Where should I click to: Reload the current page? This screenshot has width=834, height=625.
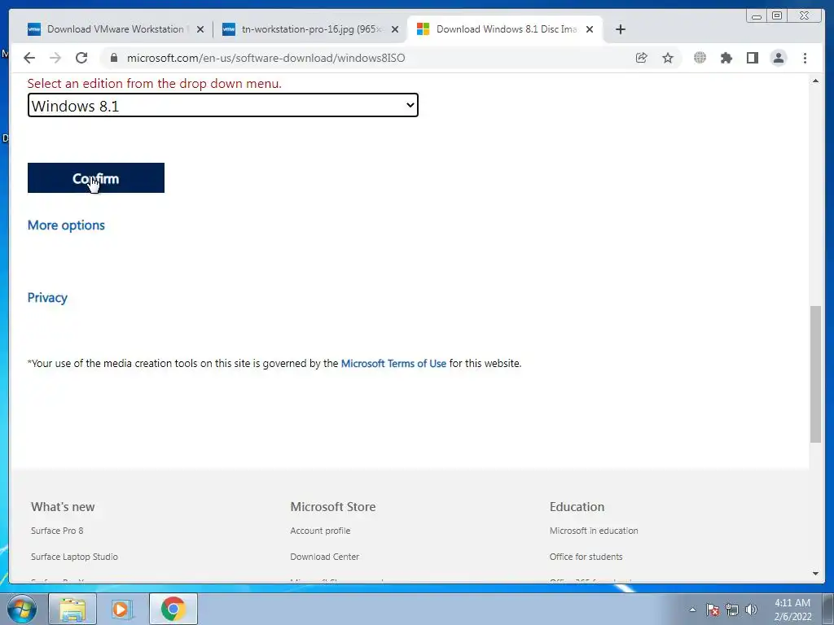pyautogui.click(x=81, y=58)
